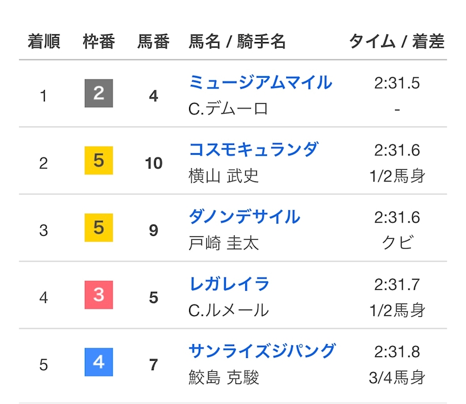Screen dimensions: 466x404
Task: Open horse コスモキュランダ link
Action: coord(254,150)
